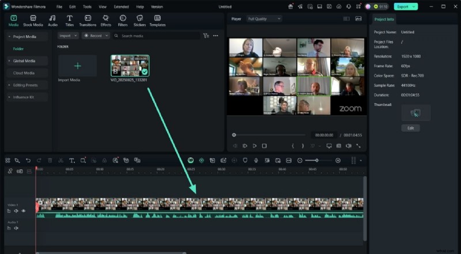Screen dimensions: 461x254
Task: Select the VID_20250825 media thumbnail
Action: 130,66
